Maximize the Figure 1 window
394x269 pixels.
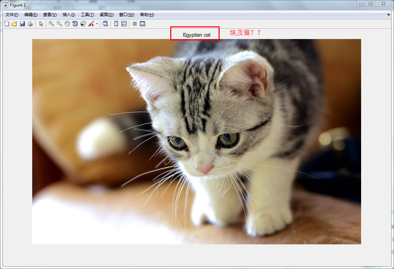click(371, 3)
